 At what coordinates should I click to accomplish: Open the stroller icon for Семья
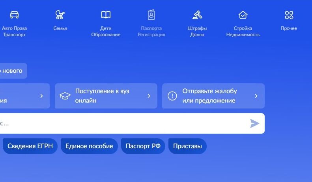click(x=60, y=15)
